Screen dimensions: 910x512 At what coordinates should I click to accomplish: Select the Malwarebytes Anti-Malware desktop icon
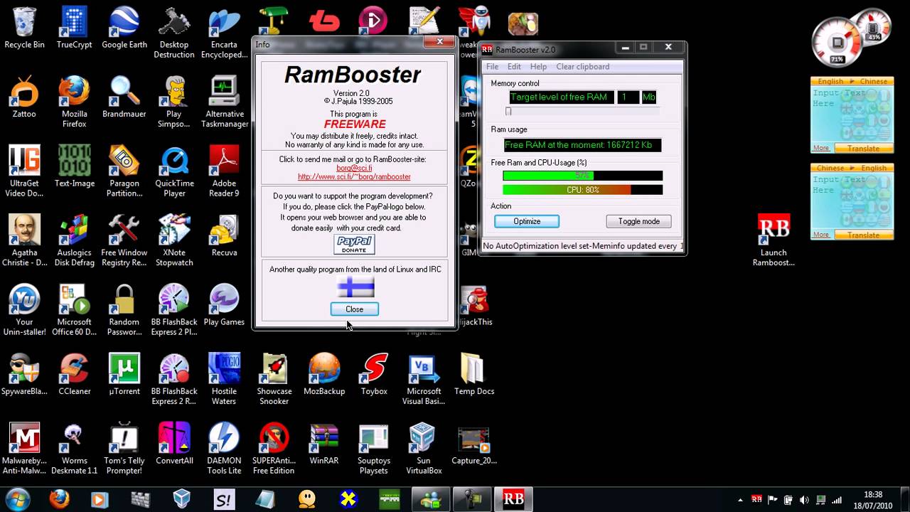pyautogui.click(x=24, y=449)
